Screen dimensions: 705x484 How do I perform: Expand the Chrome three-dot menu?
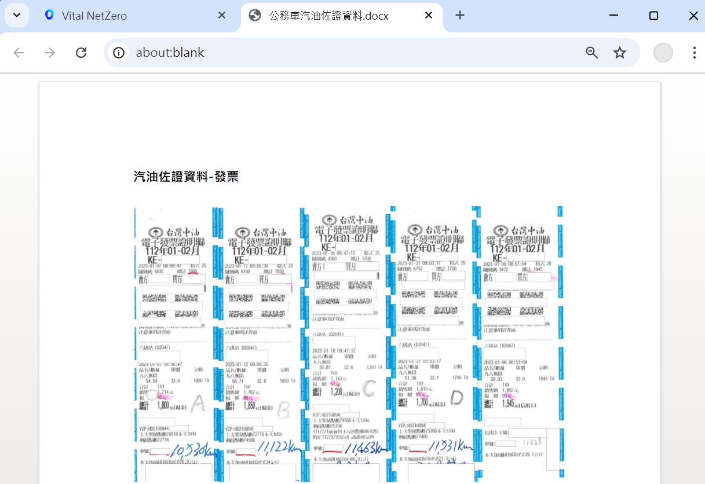pos(694,53)
